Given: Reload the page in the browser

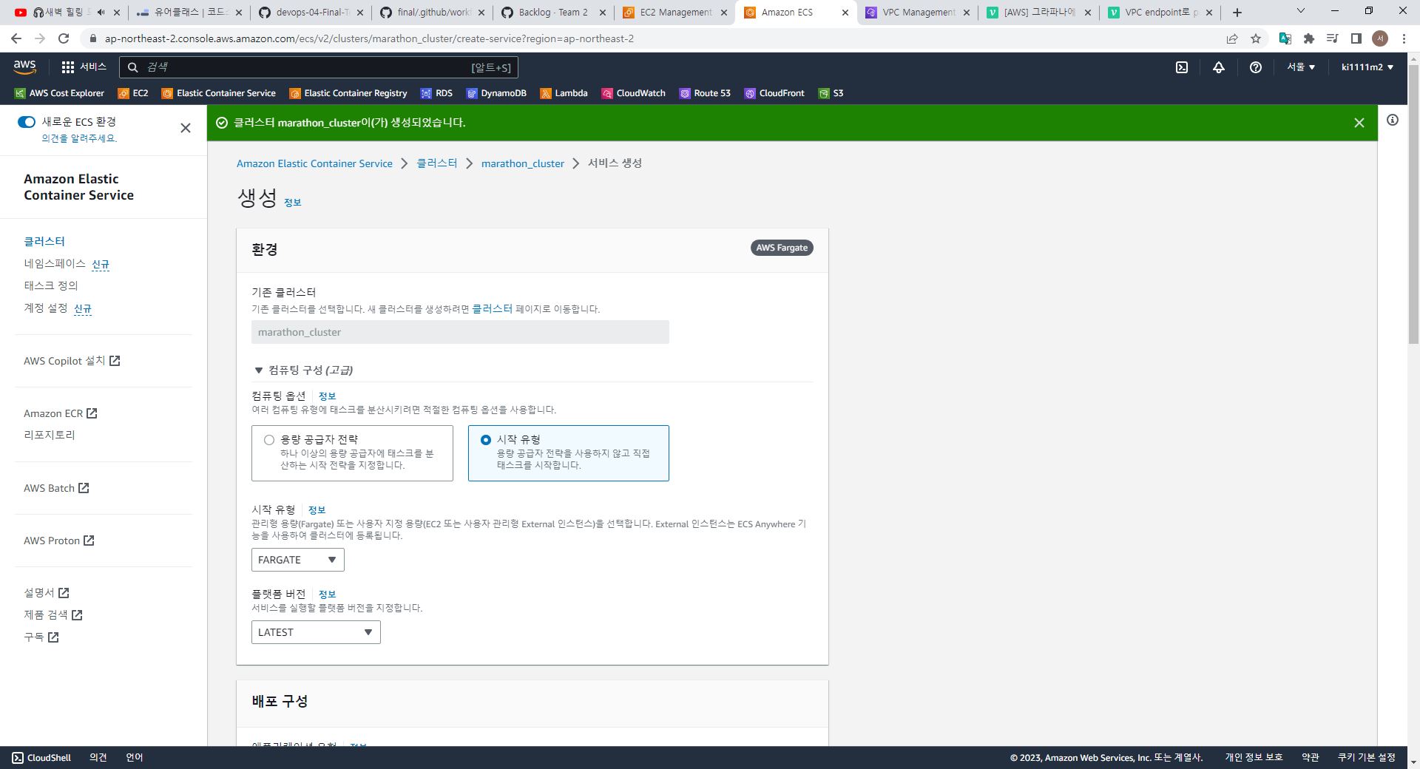Looking at the screenshot, I should point(64,38).
